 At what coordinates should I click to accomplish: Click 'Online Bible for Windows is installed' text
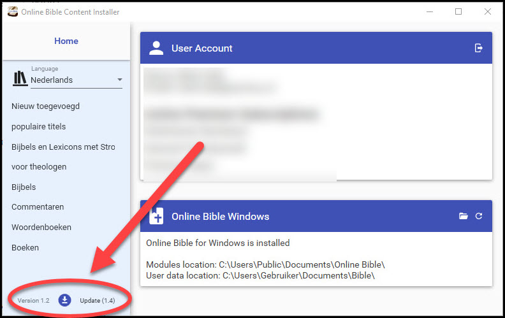point(217,243)
